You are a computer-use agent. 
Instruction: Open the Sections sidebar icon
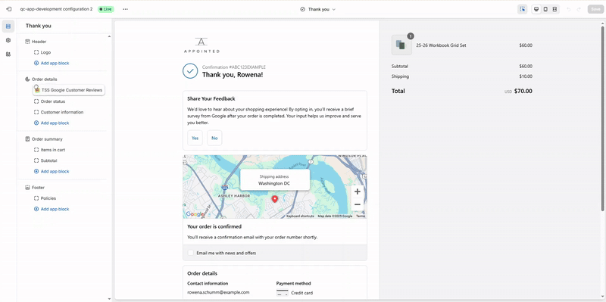[8, 26]
